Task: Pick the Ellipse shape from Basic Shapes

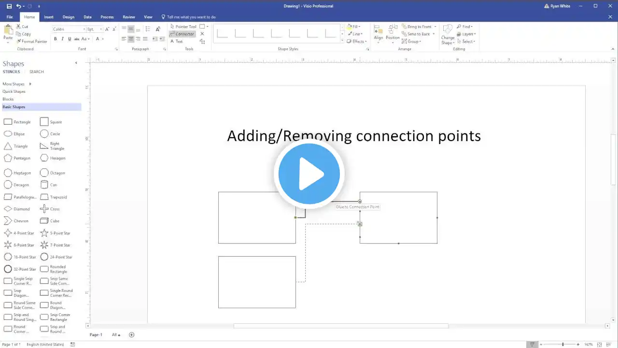Action: [x=14, y=134]
